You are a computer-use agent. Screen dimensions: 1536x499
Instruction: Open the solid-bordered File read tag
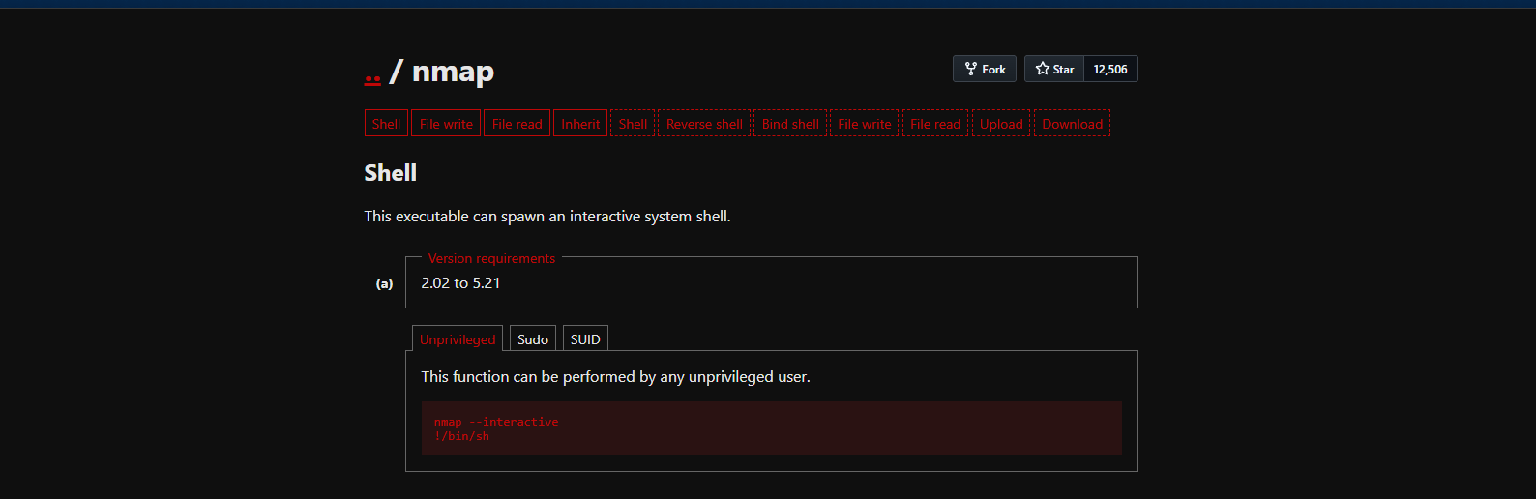coord(517,124)
